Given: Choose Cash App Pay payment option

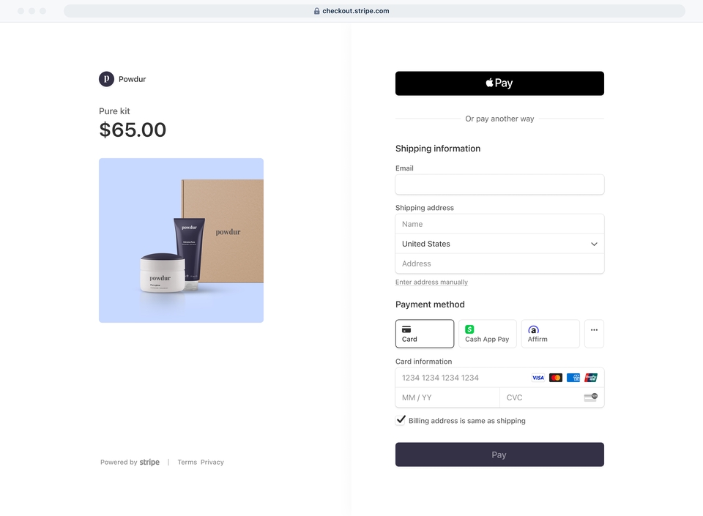Looking at the screenshot, I should pyautogui.click(x=486, y=334).
